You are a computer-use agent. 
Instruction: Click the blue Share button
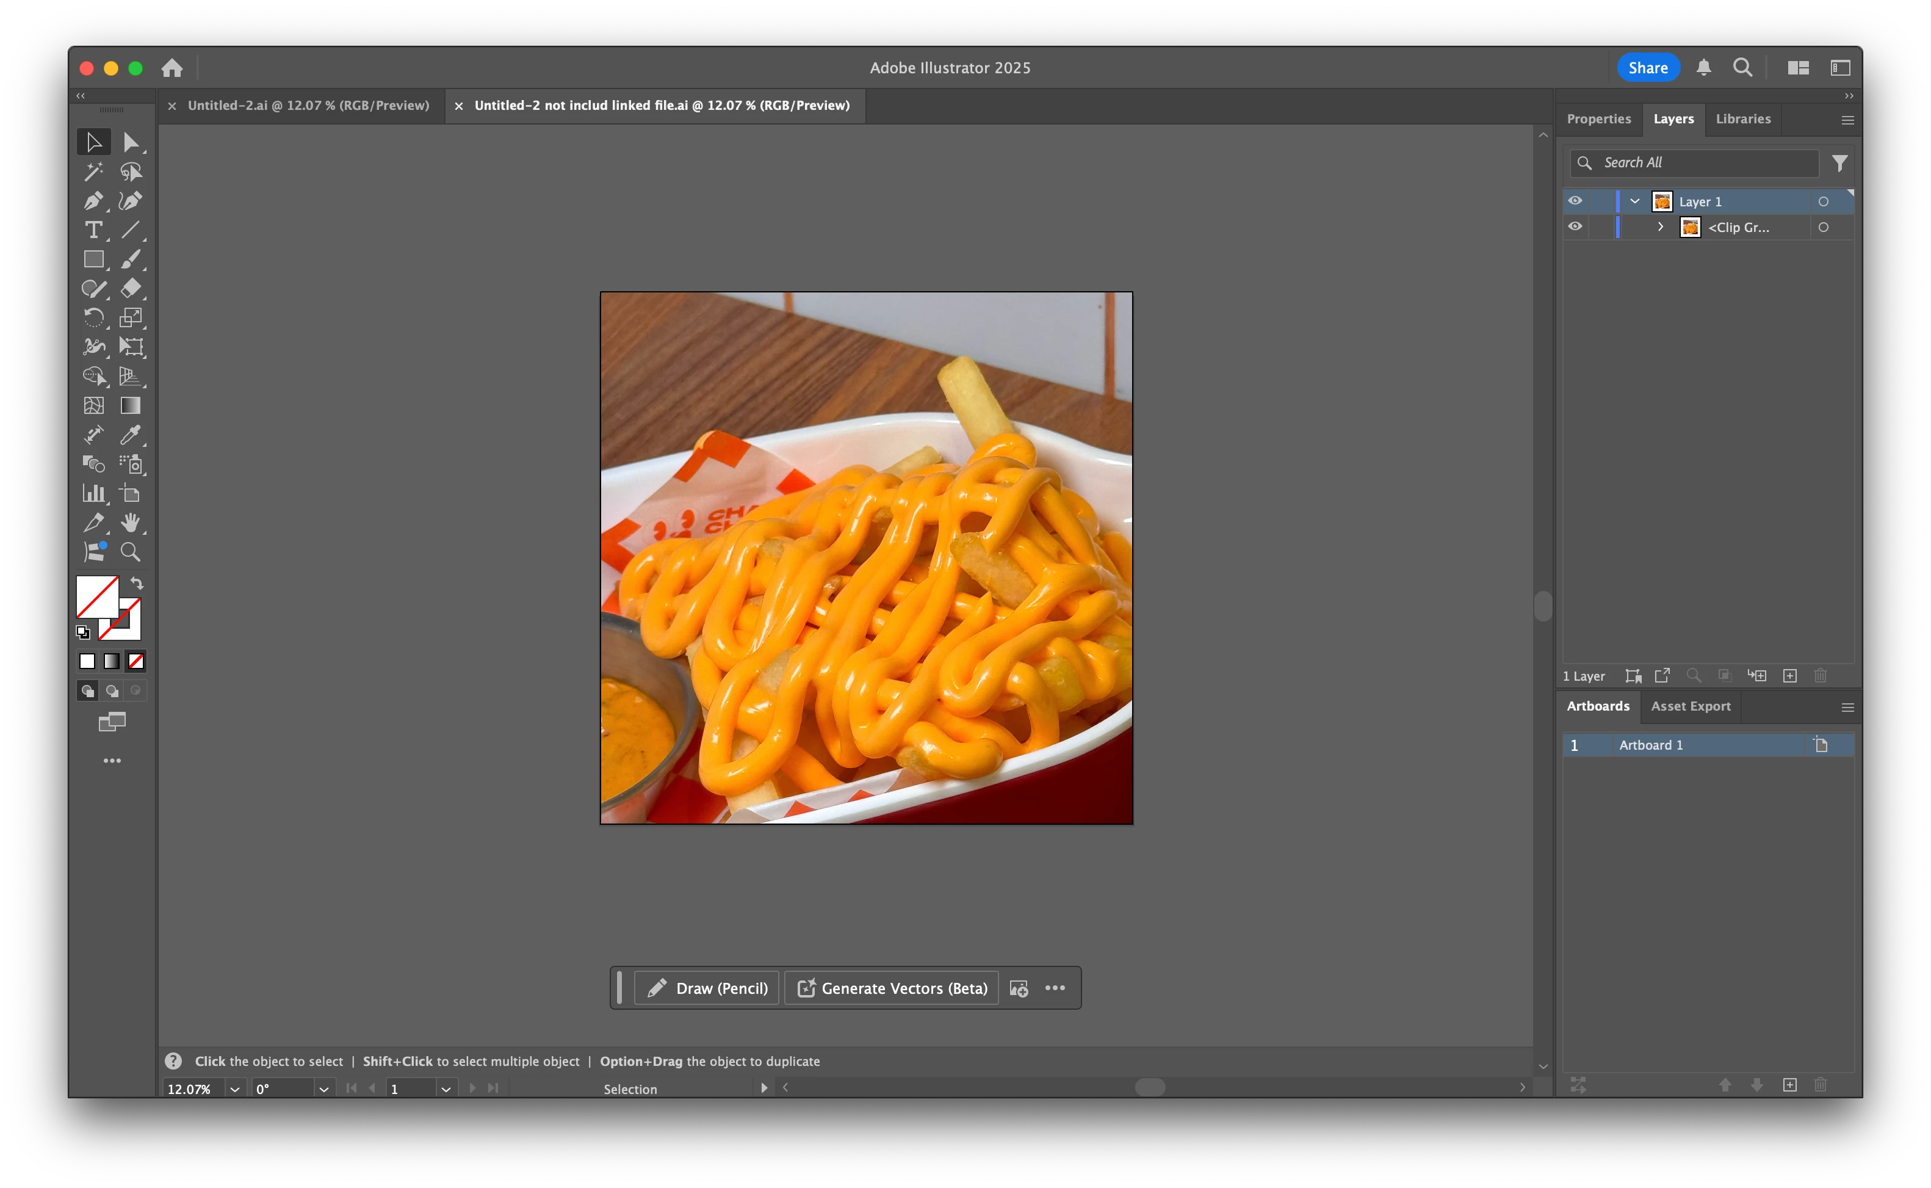1647,68
